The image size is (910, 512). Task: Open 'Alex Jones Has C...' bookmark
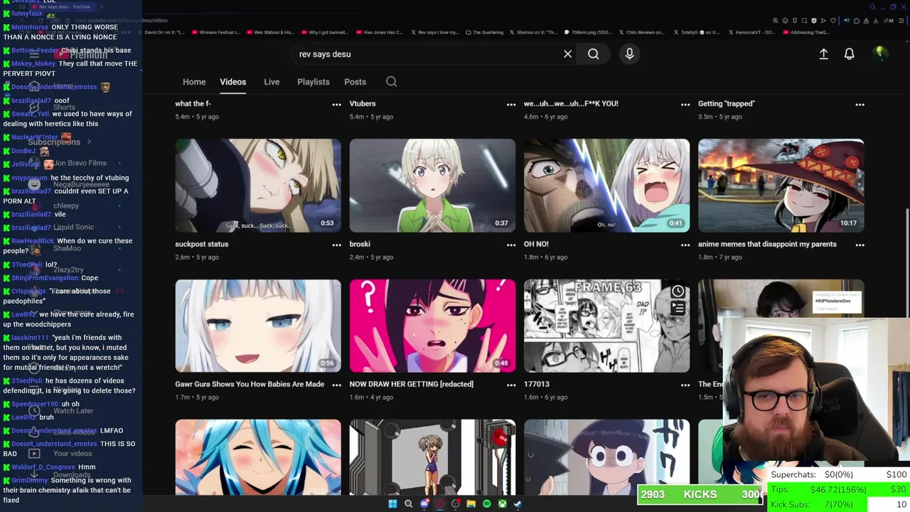[x=378, y=32]
